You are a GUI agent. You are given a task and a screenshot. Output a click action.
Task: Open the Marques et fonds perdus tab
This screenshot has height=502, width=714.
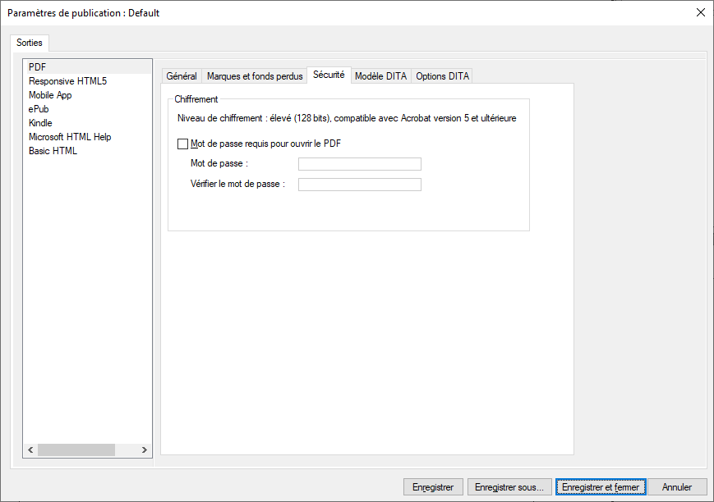255,76
